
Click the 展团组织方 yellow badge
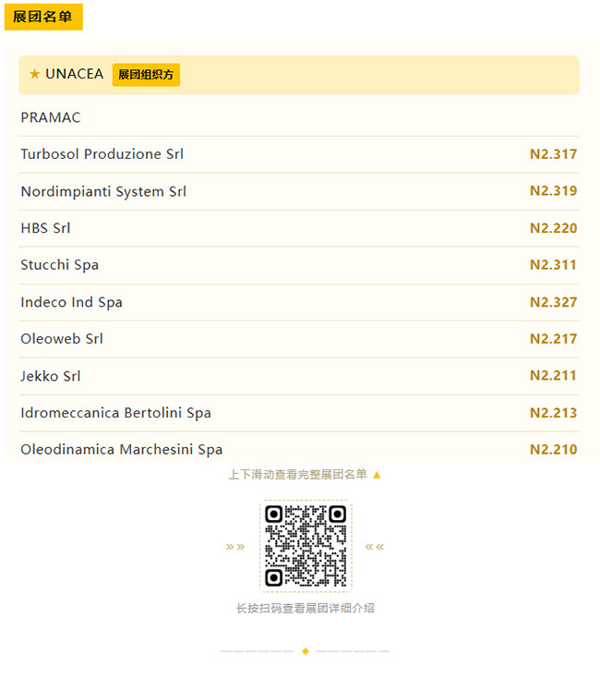click(146, 75)
